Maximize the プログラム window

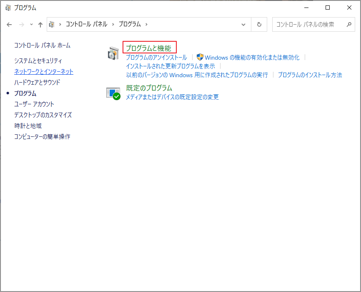pyautogui.click(x=328, y=8)
